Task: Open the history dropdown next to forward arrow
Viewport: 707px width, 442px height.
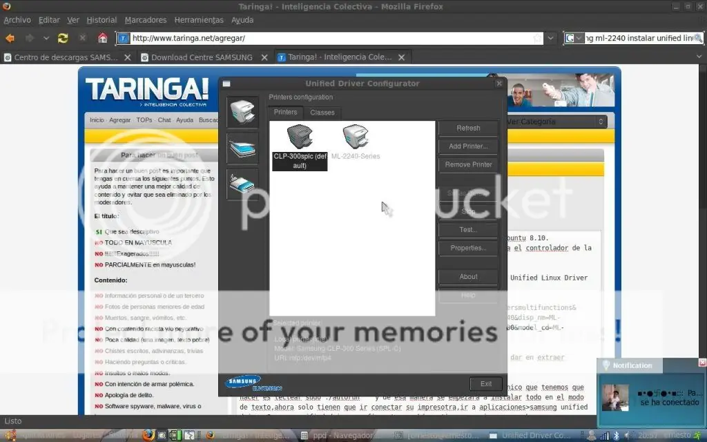Action: [46, 39]
